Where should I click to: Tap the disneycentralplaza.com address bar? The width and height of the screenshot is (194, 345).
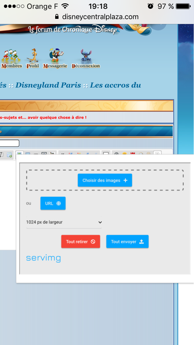[97, 17]
